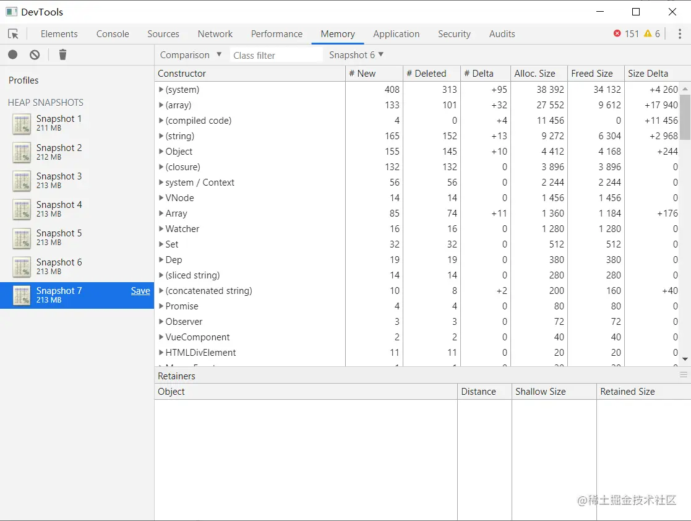691x521 pixels.
Task: Open the DevTools three-dot customize menu
Action: pyautogui.click(x=679, y=34)
